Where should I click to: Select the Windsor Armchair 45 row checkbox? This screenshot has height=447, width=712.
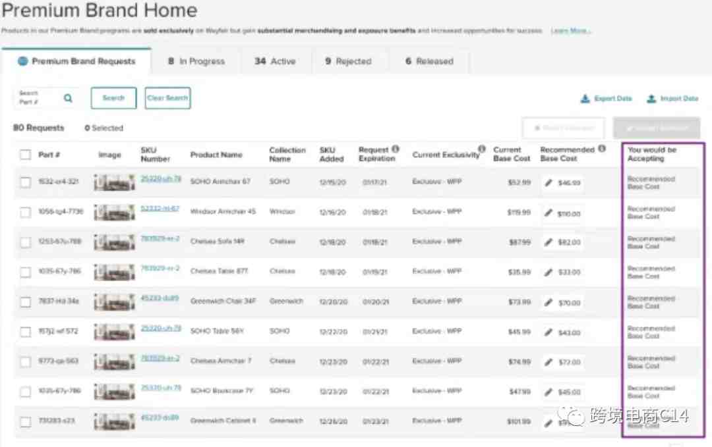click(x=26, y=212)
